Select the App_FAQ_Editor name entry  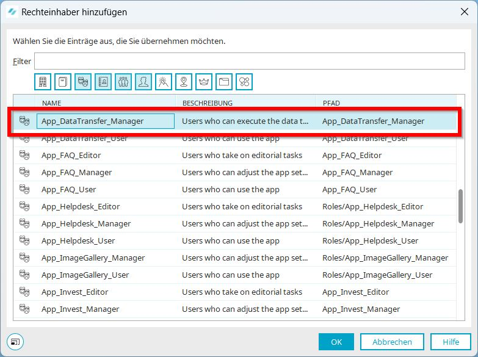click(x=71, y=155)
